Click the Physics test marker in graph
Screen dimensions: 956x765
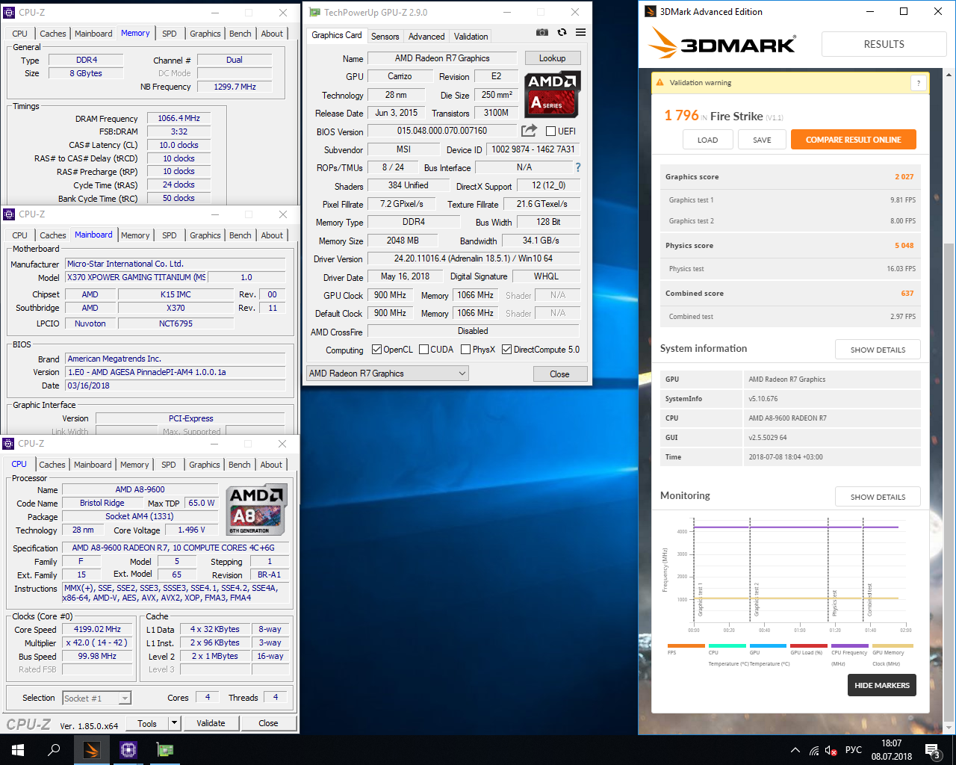(x=829, y=569)
